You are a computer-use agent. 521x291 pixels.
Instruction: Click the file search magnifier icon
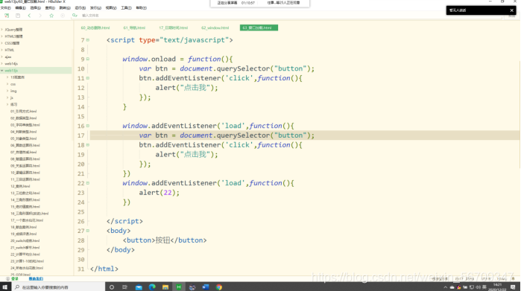pyautogui.click(x=75, y=16)
